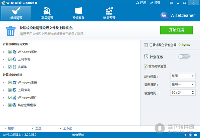The width and height of the screenshot is (200, 138).
Task: Toggle Windows系统 checkbox in traces section
Action: 10,82
